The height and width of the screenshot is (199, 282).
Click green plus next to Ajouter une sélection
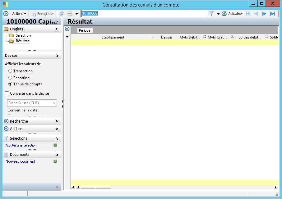(55, 145)
